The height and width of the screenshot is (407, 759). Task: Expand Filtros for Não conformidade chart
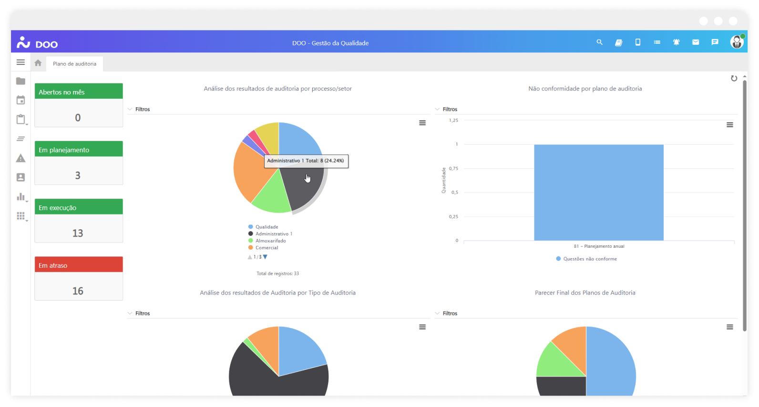point(446,109)
